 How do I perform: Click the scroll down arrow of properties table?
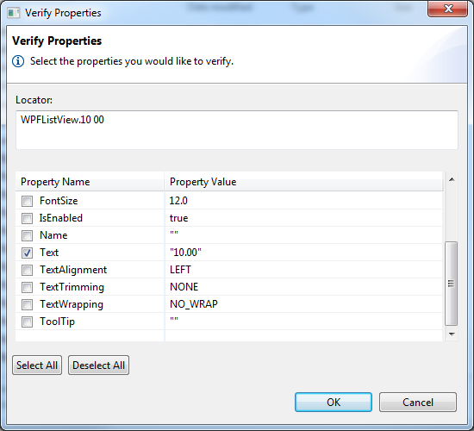point(452,334)
